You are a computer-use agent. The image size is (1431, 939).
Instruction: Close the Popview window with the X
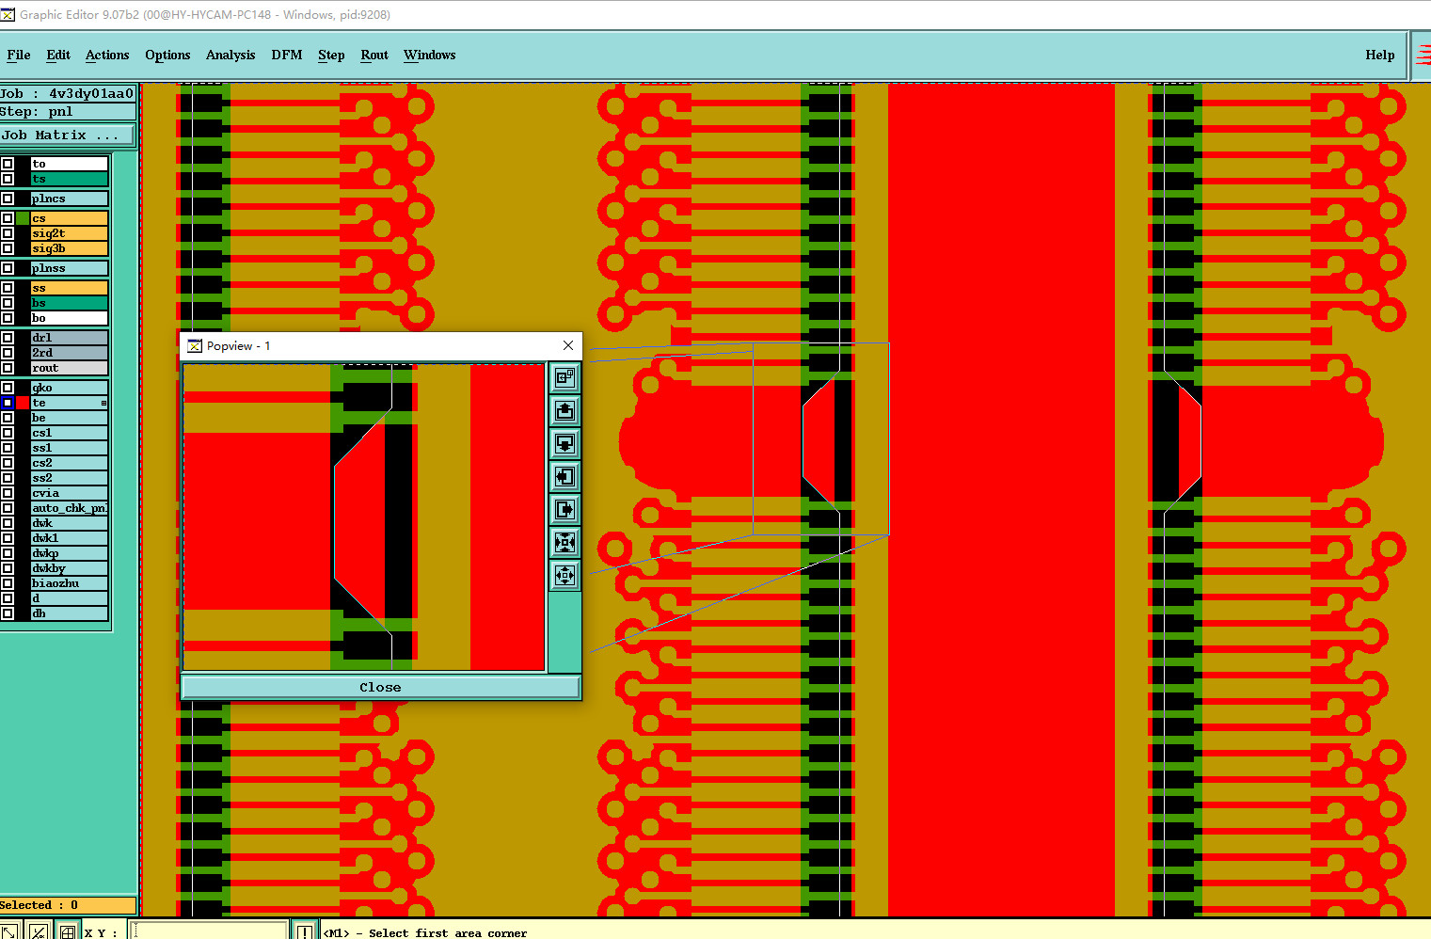(x=568, y=345)
